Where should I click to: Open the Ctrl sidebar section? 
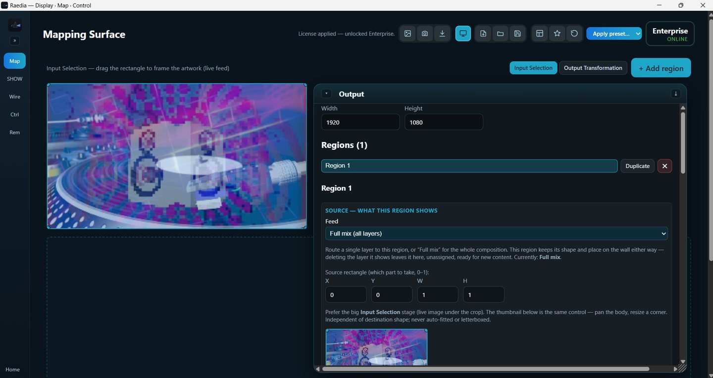pyautogui.click(x=15, y=114)
